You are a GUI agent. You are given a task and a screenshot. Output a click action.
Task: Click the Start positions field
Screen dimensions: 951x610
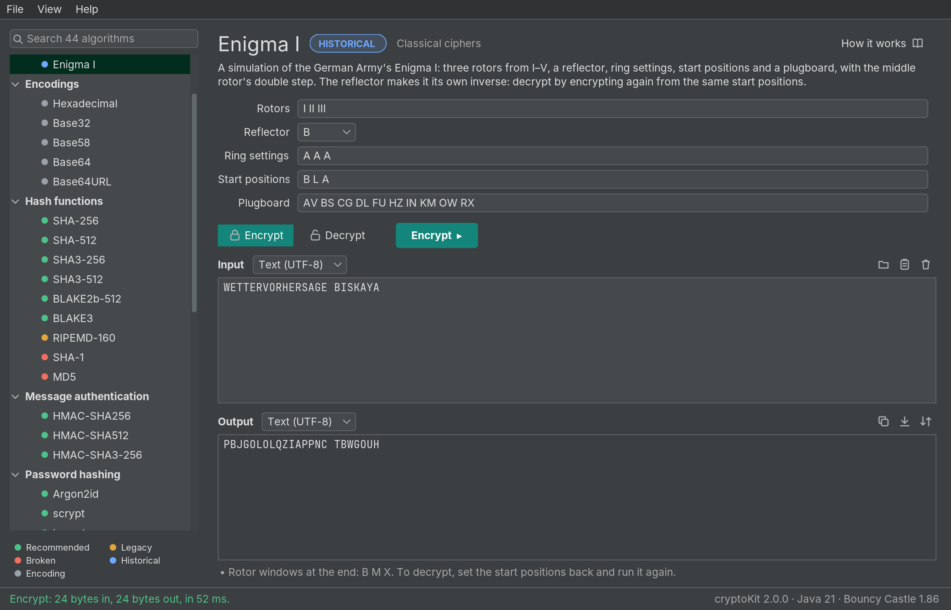612,179
